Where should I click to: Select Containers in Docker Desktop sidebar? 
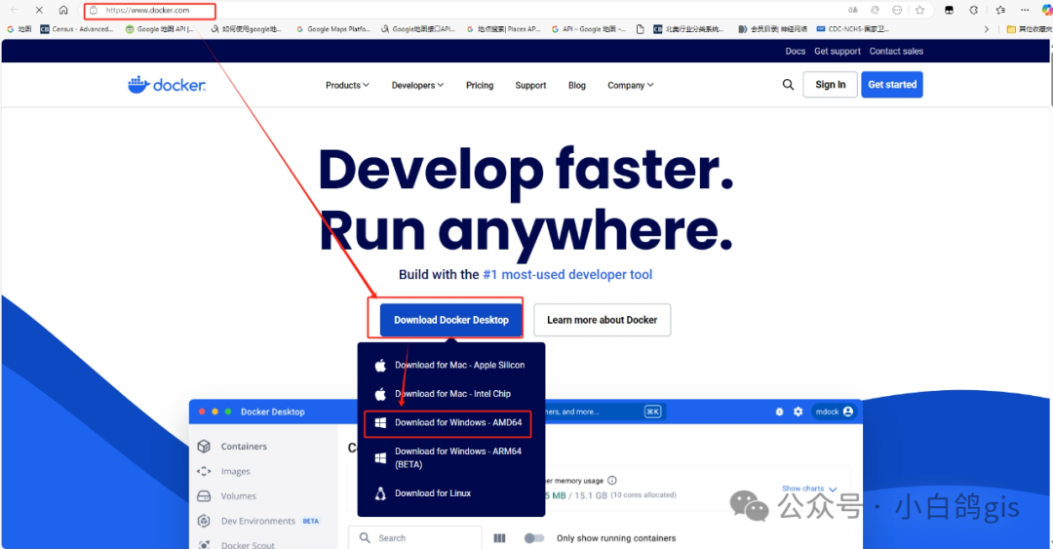point(232,447)
